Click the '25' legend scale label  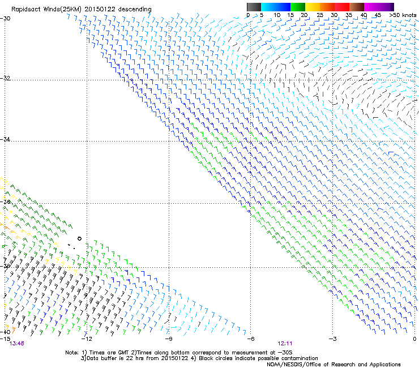(320, 15)
